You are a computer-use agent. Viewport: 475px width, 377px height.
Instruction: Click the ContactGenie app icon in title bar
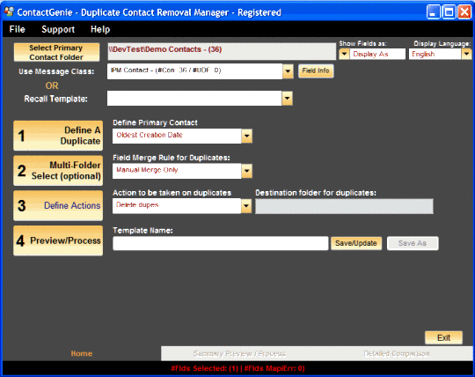point(9,11)
